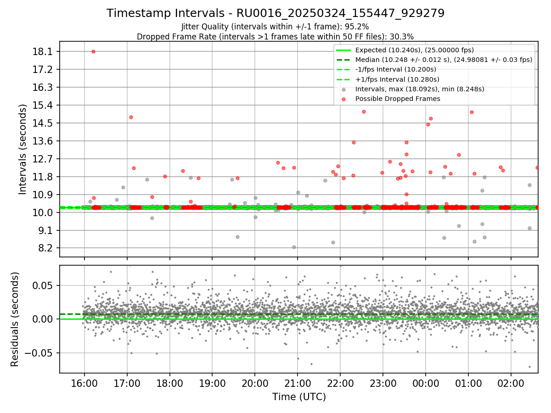
Task: Click x-axis tick label "20:00"
Action: point(255,383)
